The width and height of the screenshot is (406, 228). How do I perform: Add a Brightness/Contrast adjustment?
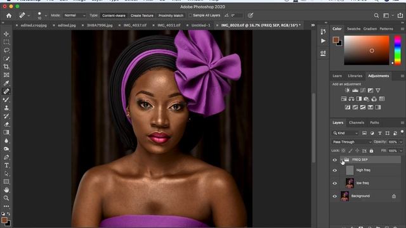point(347,90)
